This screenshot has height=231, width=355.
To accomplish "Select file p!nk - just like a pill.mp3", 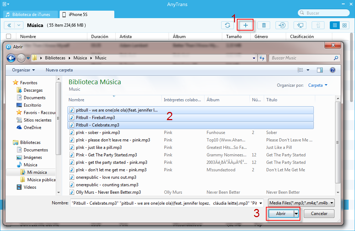I will [191, 147].
